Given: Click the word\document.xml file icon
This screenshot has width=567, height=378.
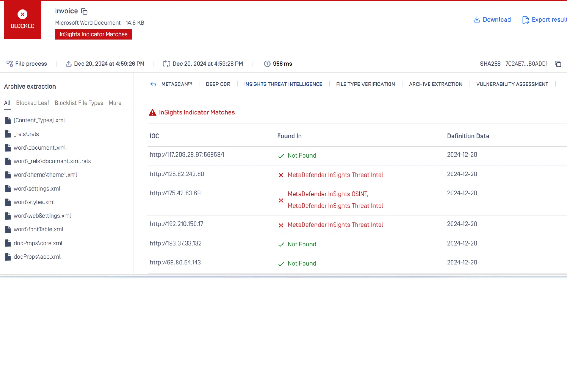Looking at the screenshot, I should pyautogui.click(x=8, y=148).
